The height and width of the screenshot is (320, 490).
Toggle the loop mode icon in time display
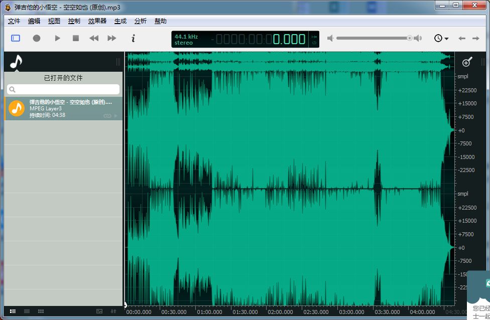coord(314,43)
